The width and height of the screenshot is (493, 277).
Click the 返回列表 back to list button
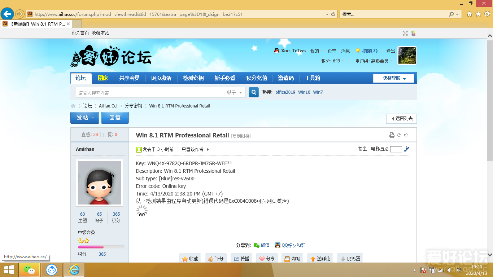402,119
